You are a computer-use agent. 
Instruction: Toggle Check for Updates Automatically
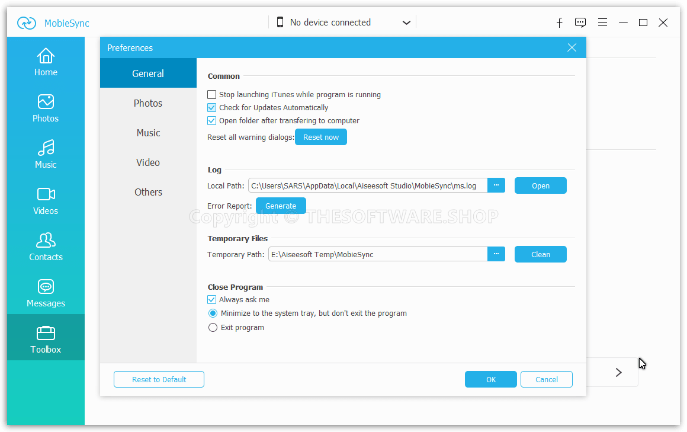211,107
